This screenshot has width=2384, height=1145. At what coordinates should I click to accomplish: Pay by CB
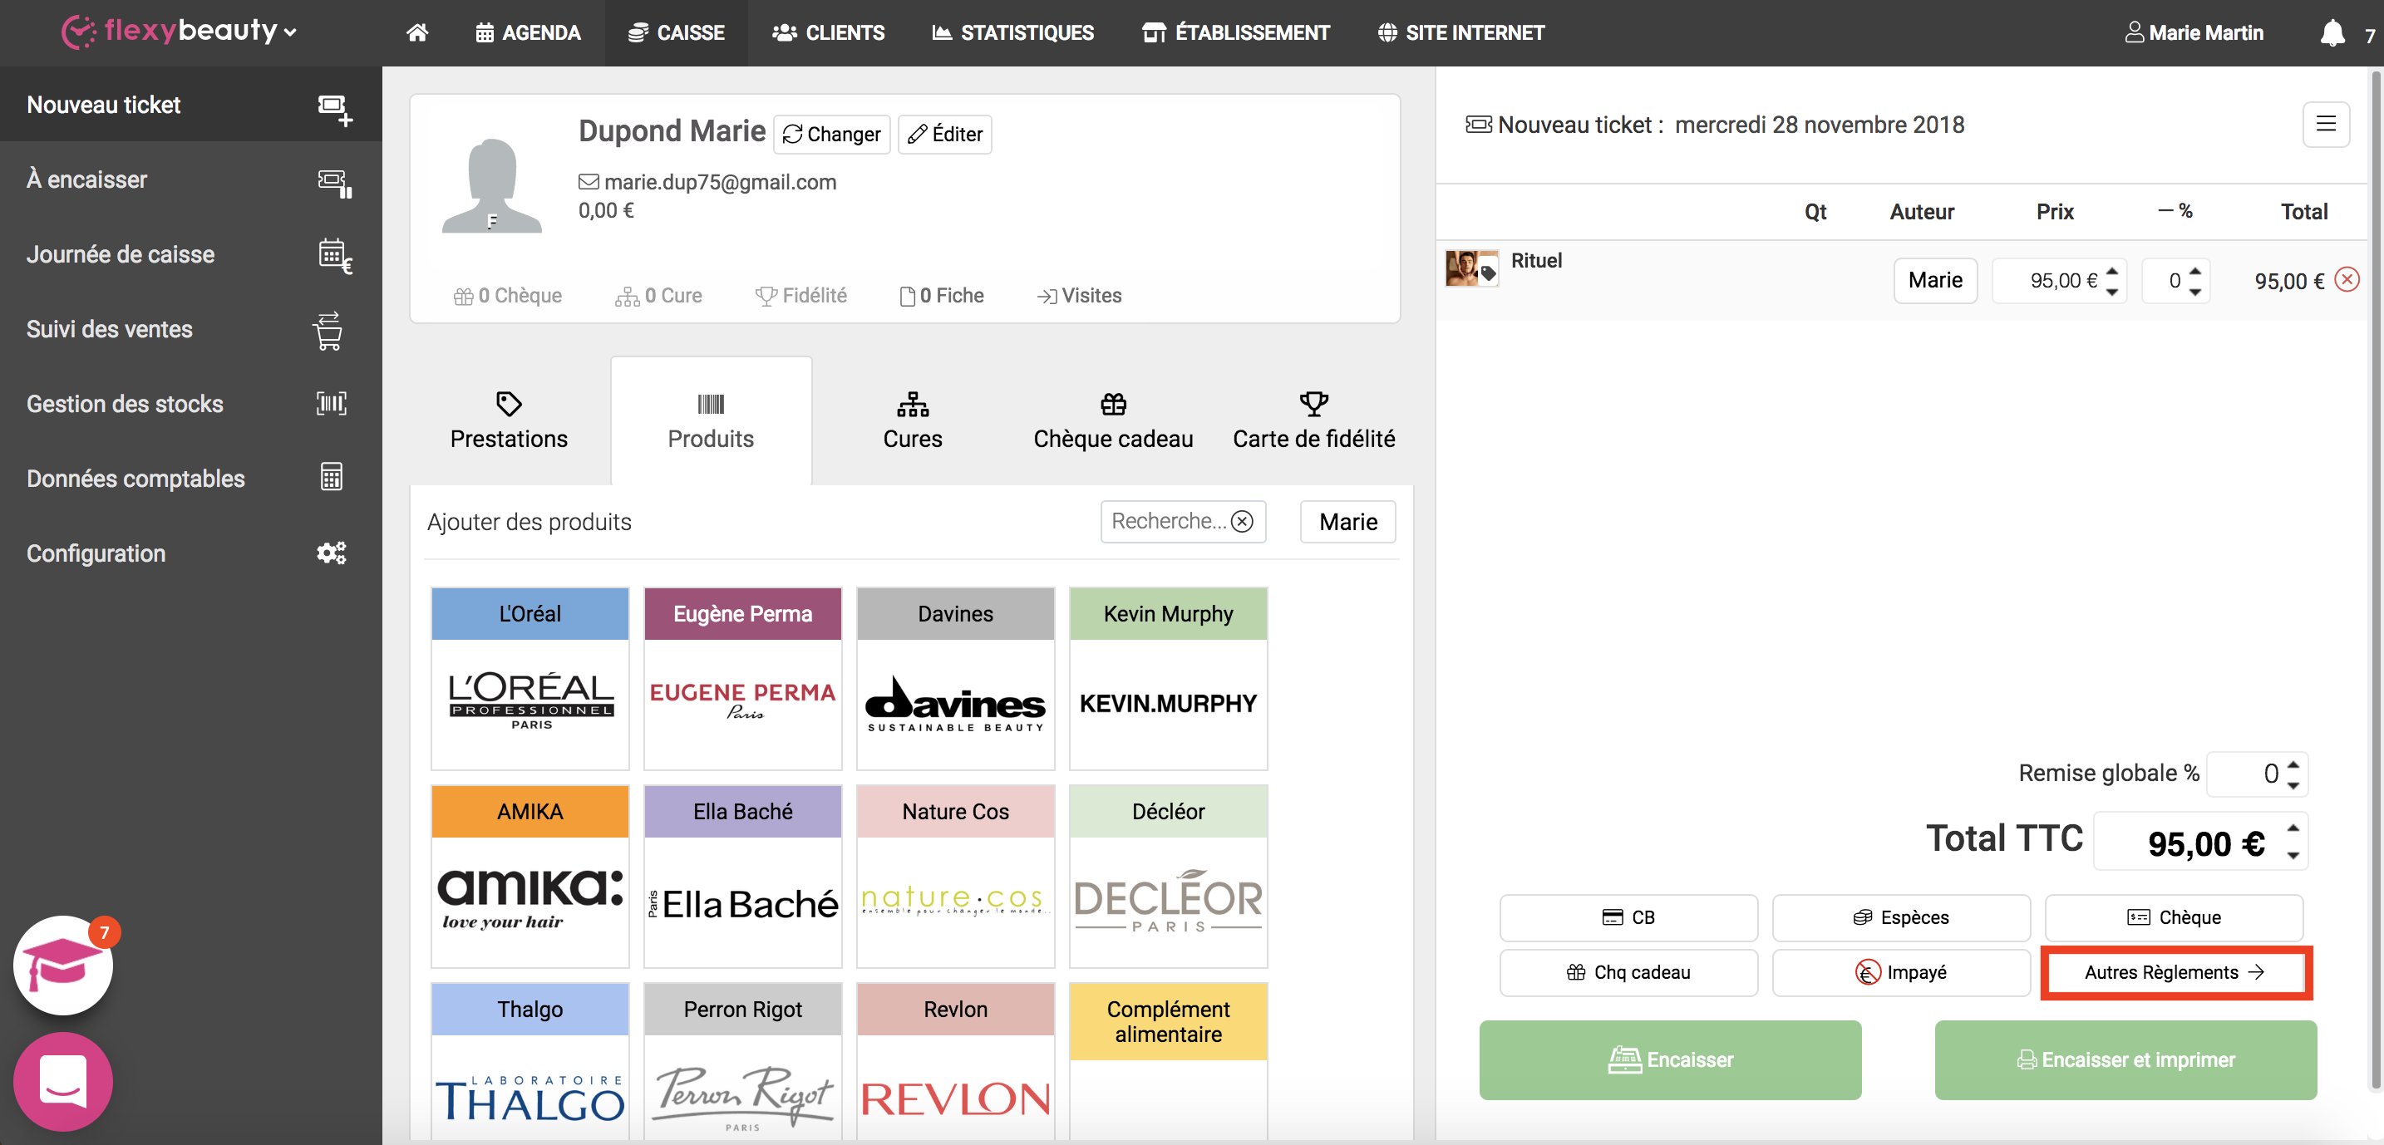tap(1629, 917)
